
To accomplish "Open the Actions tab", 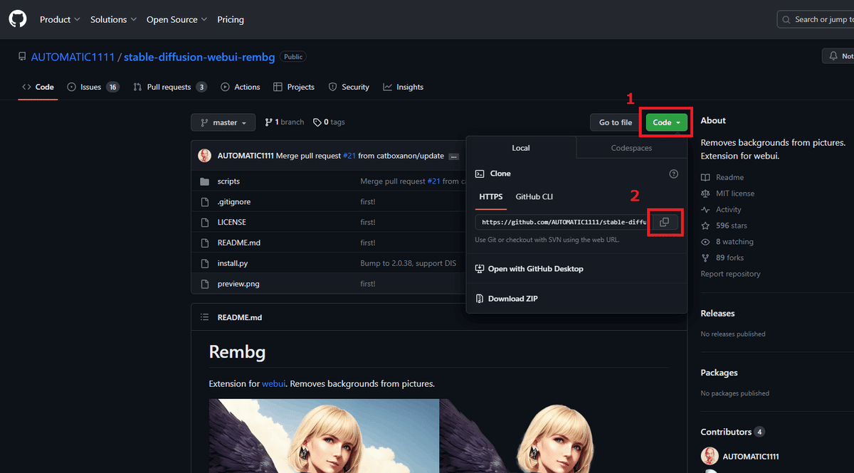I will click(x=241, y=87).
